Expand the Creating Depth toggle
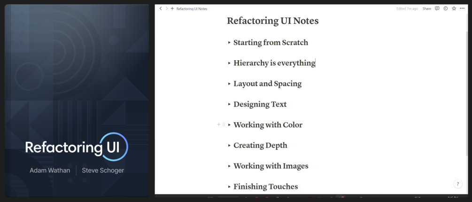472x202 pixels. pyautogui.click(x=229, y=146)
